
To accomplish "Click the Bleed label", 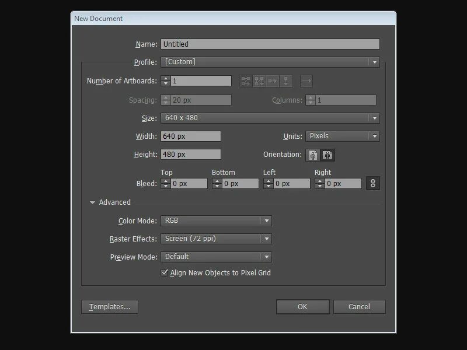I will (x=147, y=184).
